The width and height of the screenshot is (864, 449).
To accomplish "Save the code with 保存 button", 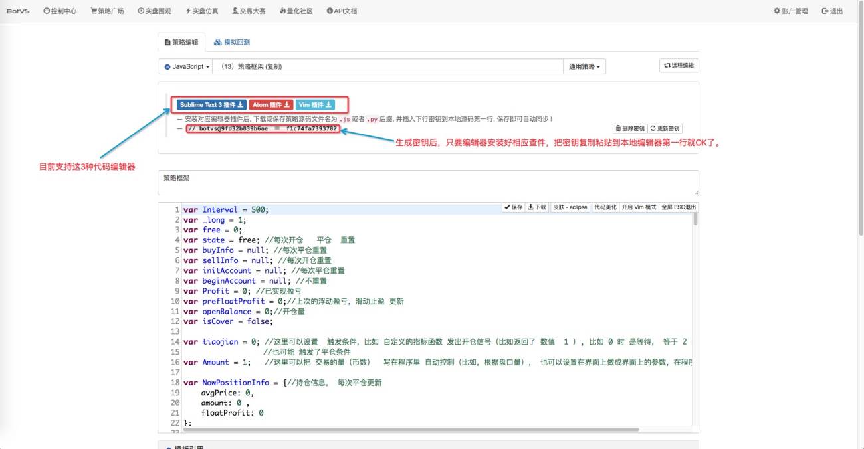I will click(513, 207).
